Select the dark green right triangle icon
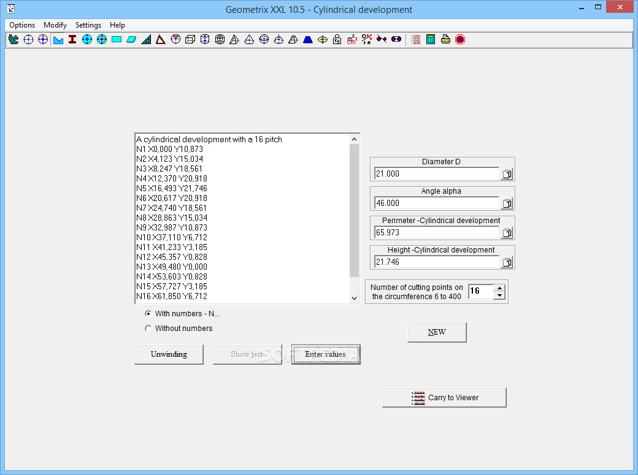Image resolution: width=638 pixels, height=475 pixels. coord(146,39)
